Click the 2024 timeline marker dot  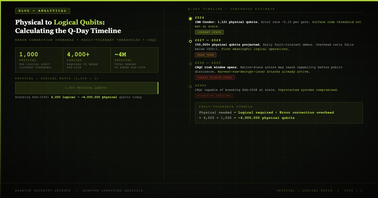click(x=190, y=19)
